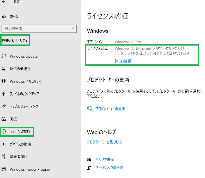Click the トラブルシューティング wrench icon
This screenshot has width=205, height=178.
tap(4, 106)
